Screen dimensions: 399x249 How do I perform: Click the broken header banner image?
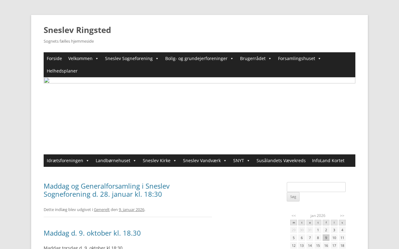pos(199,80)
